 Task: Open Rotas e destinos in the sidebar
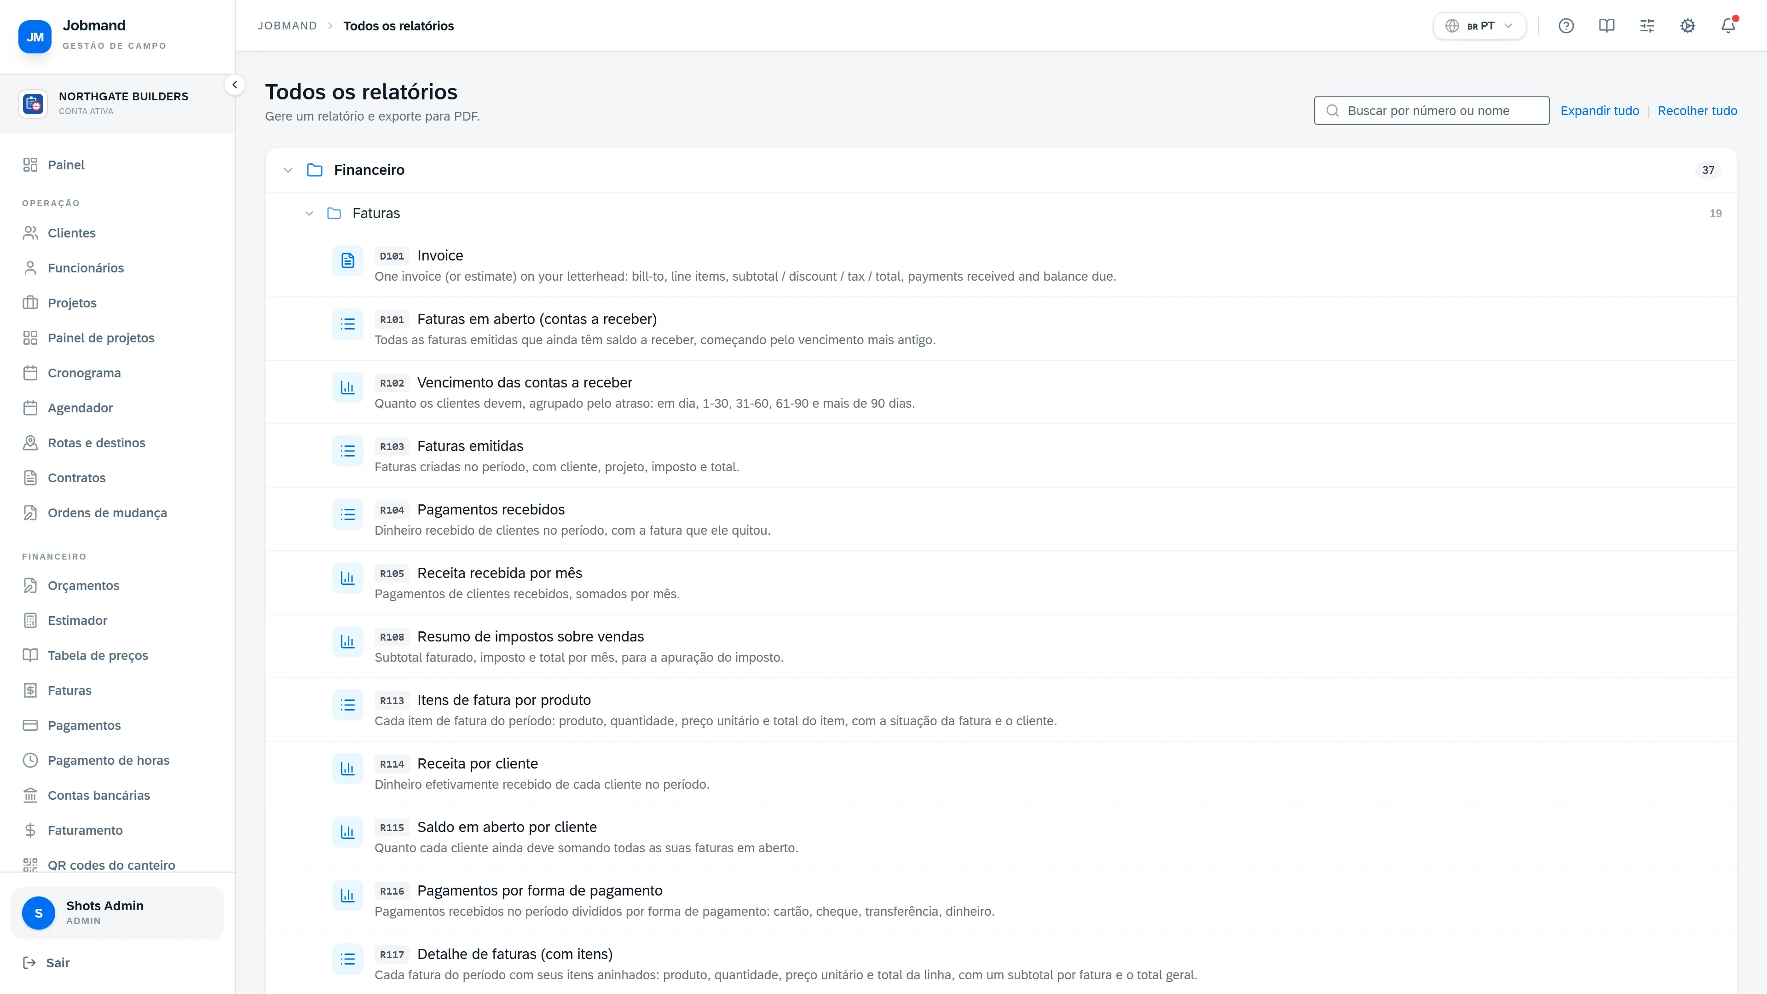pos(117,443)
